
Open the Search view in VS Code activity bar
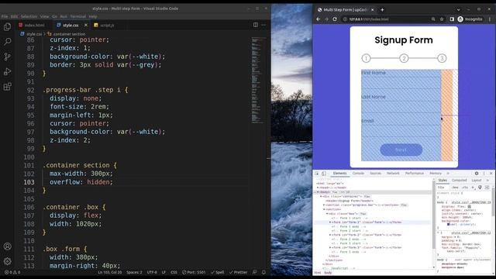7,41
